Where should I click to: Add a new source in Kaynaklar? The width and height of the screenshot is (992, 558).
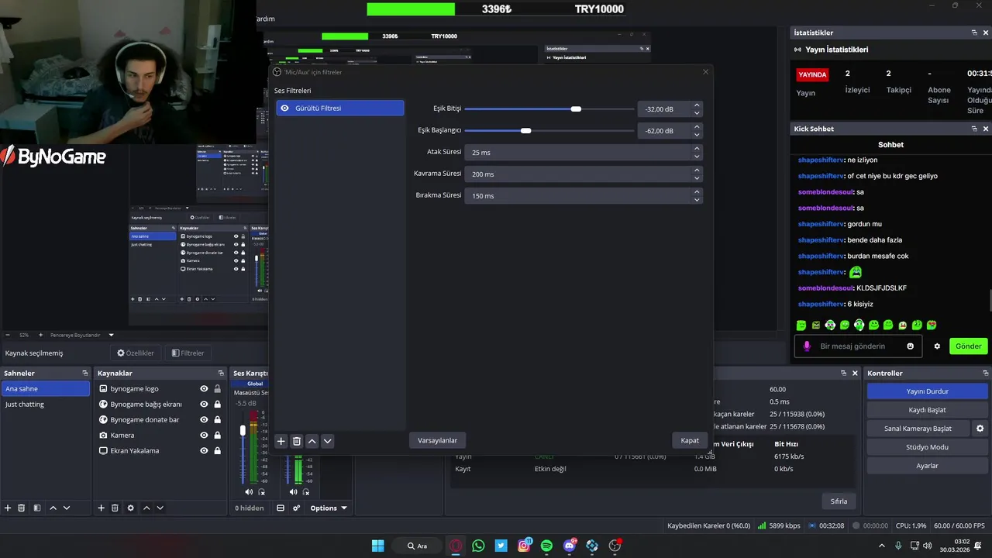[101, 508]
